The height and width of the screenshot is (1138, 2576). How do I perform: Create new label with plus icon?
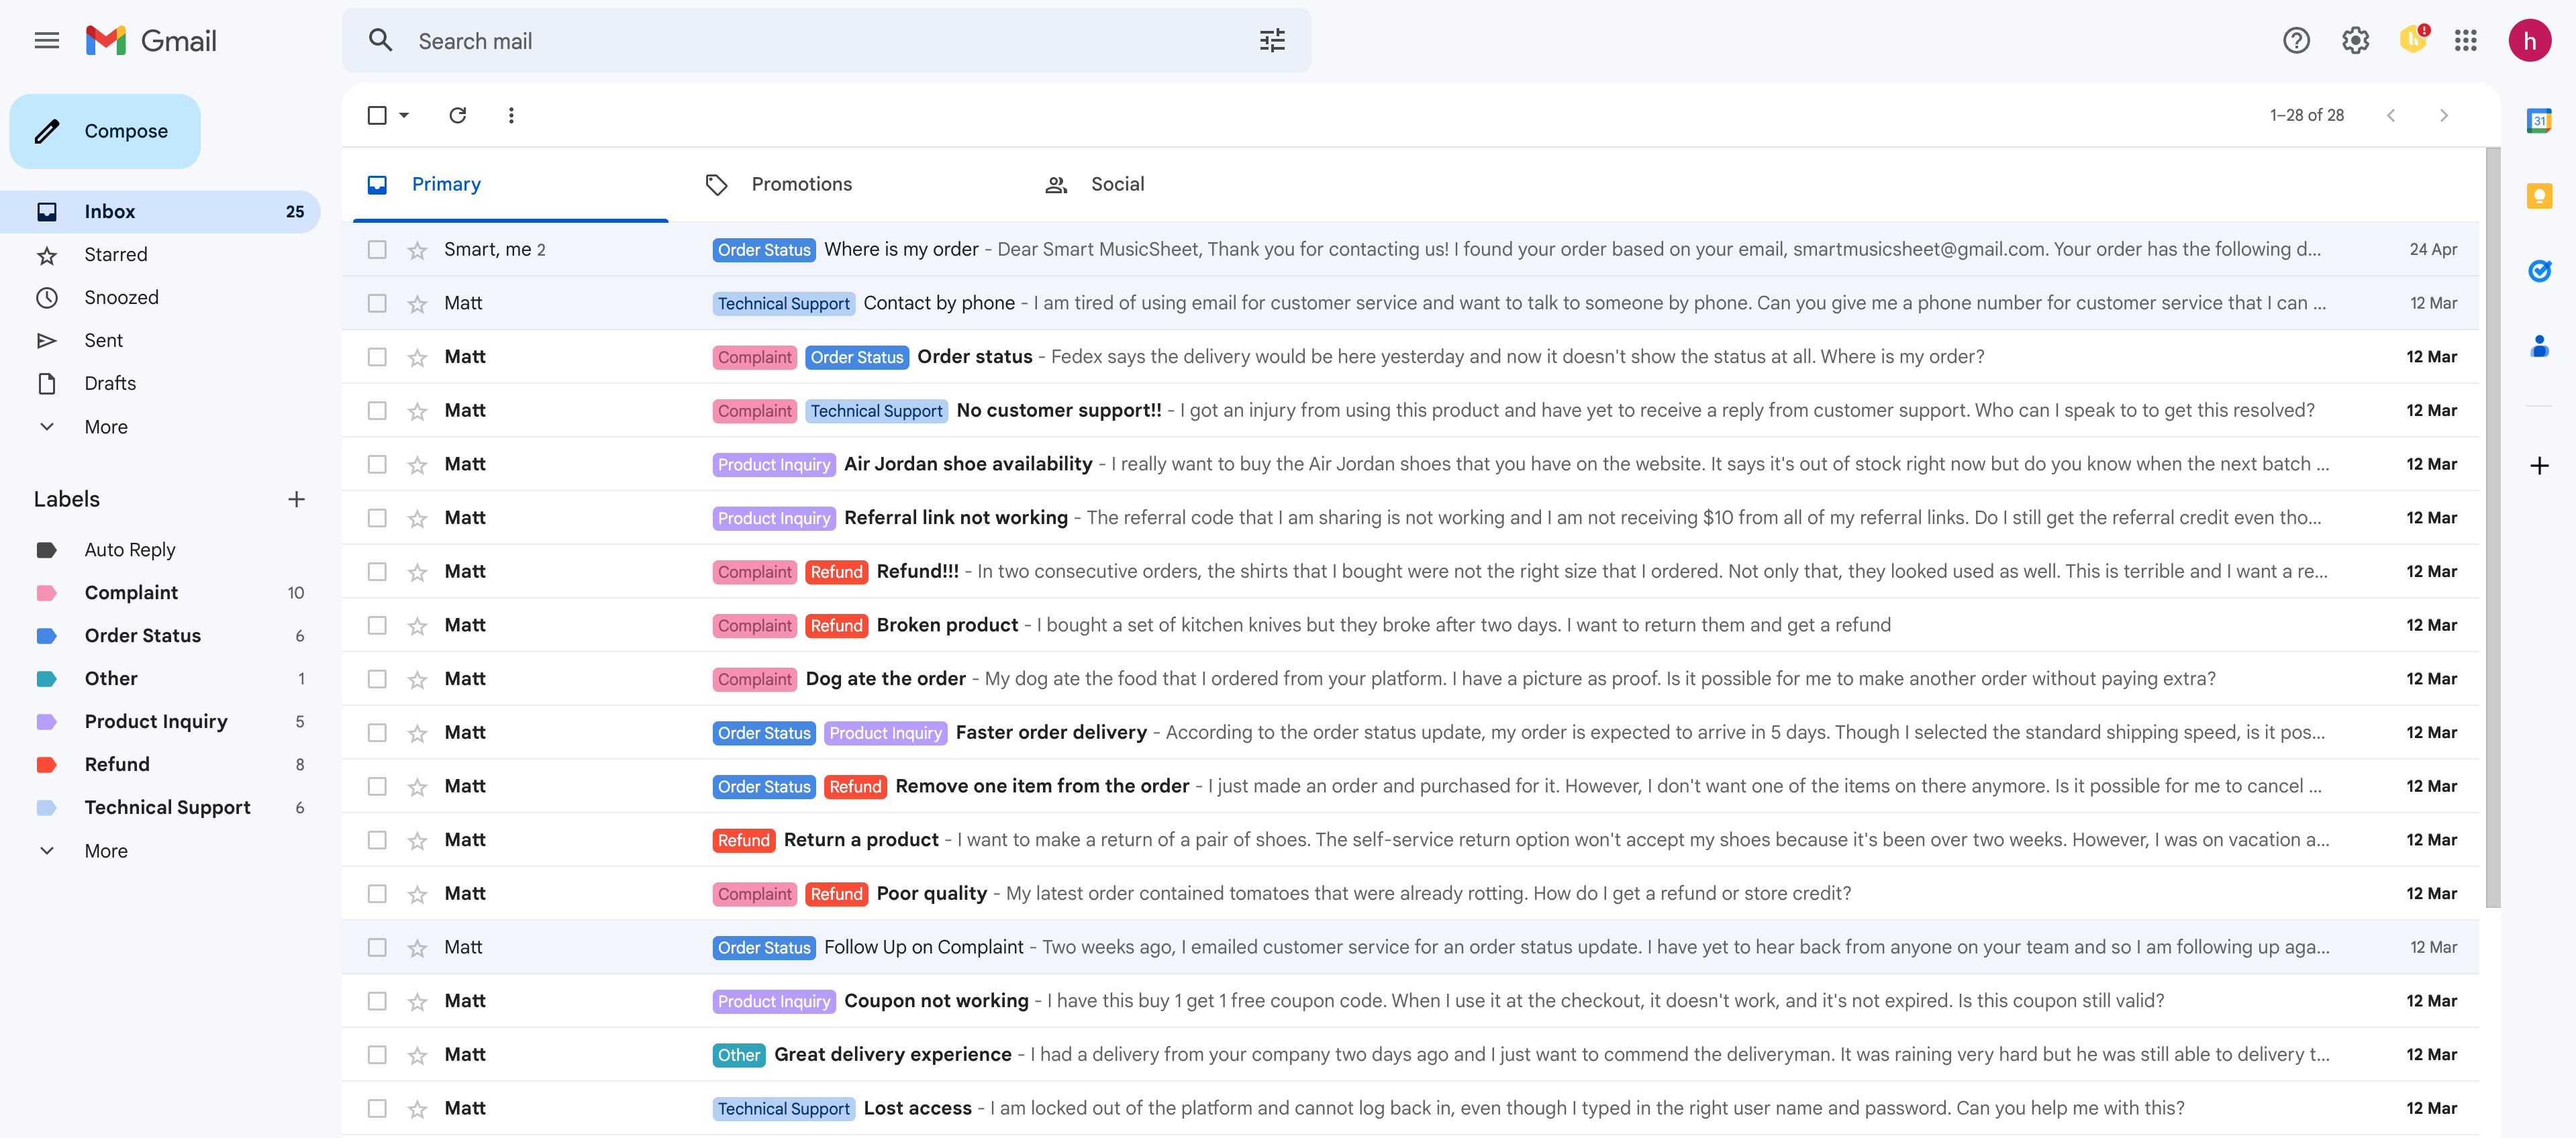click(x=296, y=499)
